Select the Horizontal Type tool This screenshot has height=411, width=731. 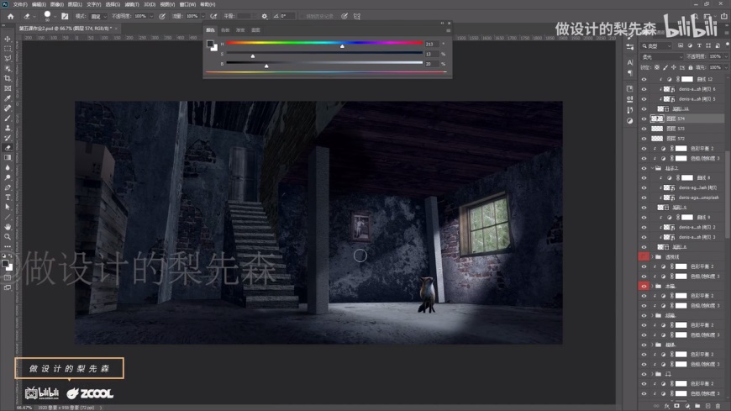coord(8,198)
